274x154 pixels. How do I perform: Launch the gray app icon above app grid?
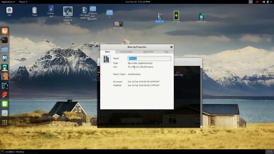pyautogui.click(x=5, y=113)
